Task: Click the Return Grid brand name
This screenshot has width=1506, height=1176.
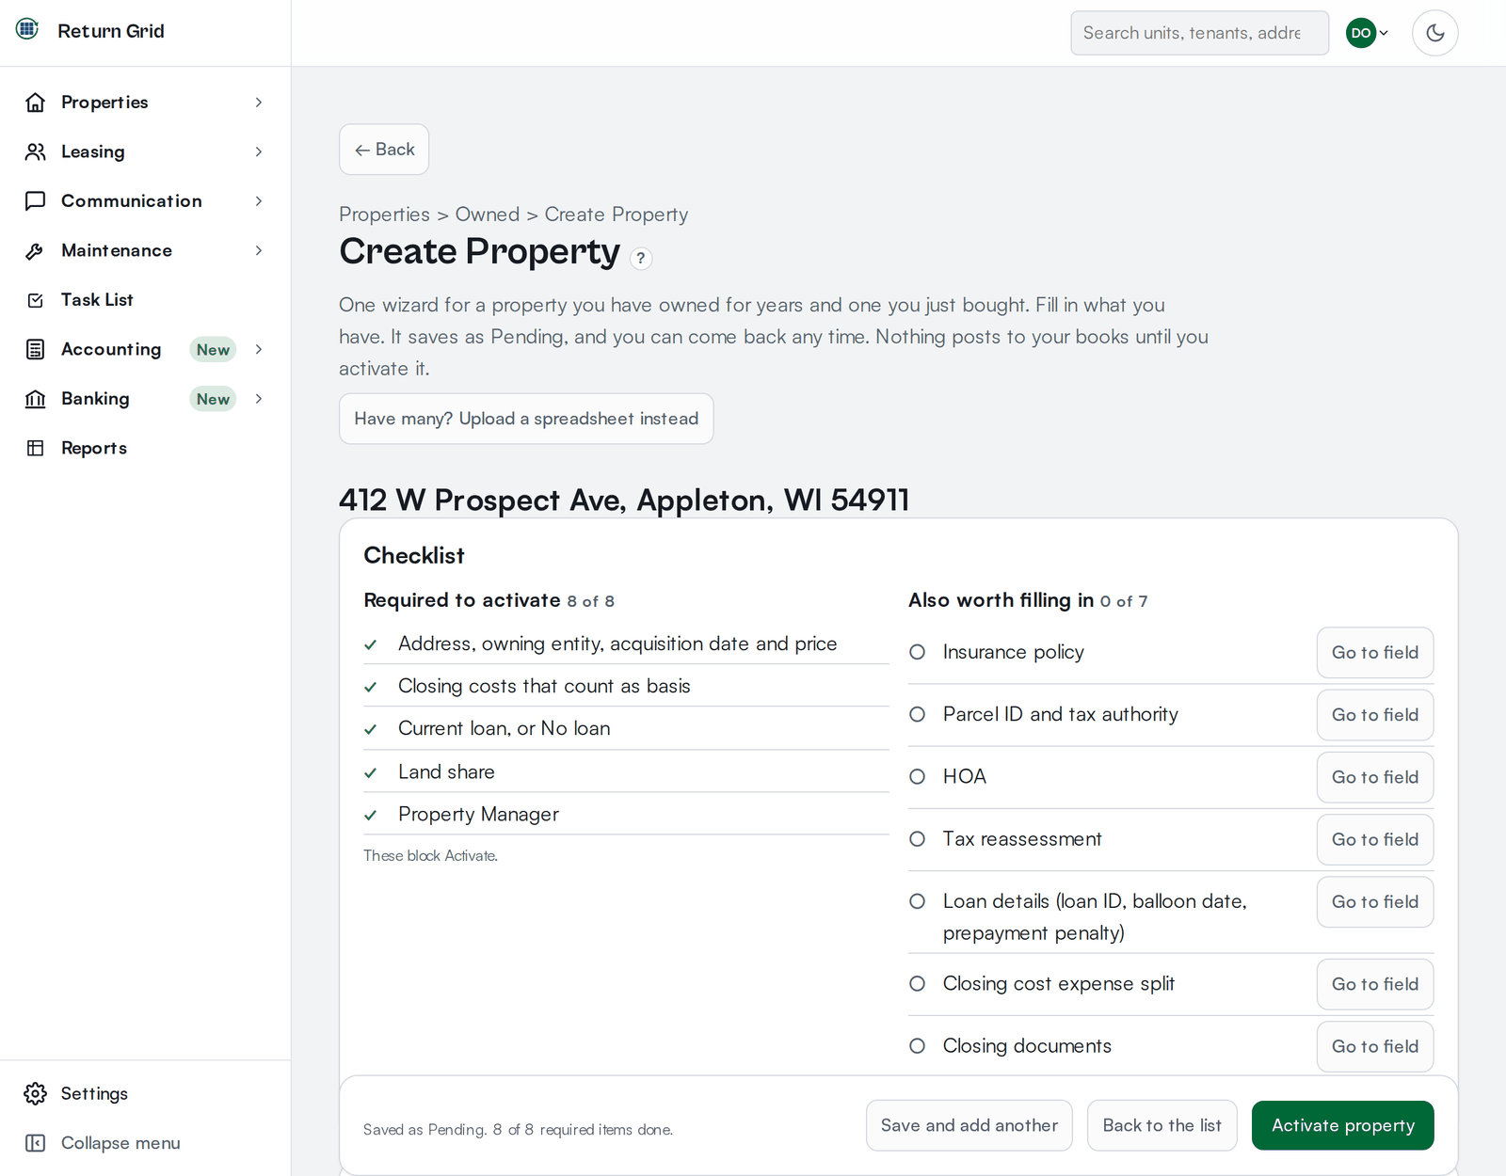Action: tap(111, 31)
